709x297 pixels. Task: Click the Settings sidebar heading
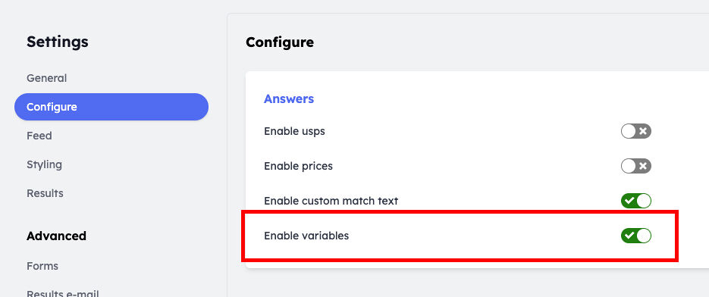pyautogui.click(x=58, y=42)
